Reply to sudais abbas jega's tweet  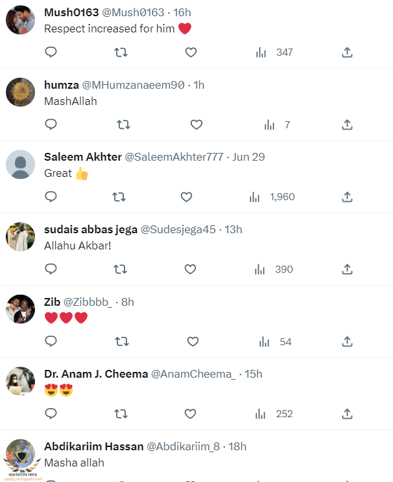(51, 269)
